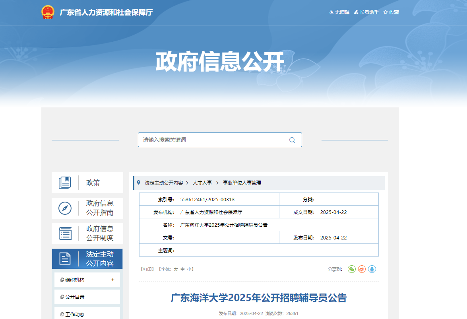This screenshot has width=467, height=319.
Task: Click the list icon for 公开制度
Action: (x=65, y=233)
